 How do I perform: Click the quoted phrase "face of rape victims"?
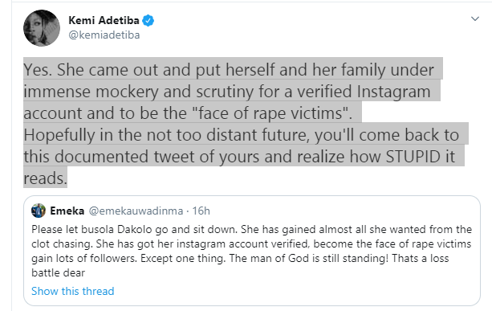coord(271,113)
